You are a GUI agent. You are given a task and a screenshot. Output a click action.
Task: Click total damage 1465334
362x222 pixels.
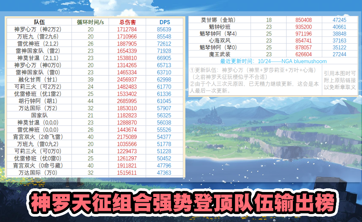(127, 72)
